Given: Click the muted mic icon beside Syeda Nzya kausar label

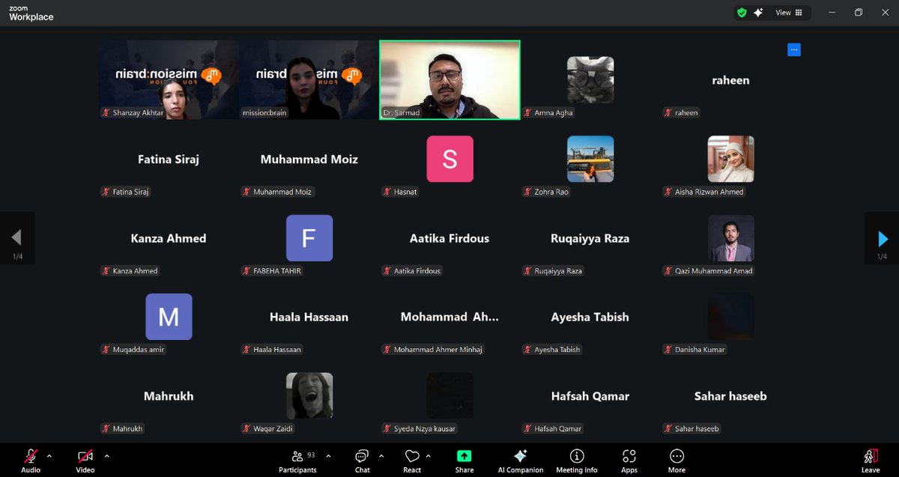Looking at the screenshot, I should click(x=387, y=428).
